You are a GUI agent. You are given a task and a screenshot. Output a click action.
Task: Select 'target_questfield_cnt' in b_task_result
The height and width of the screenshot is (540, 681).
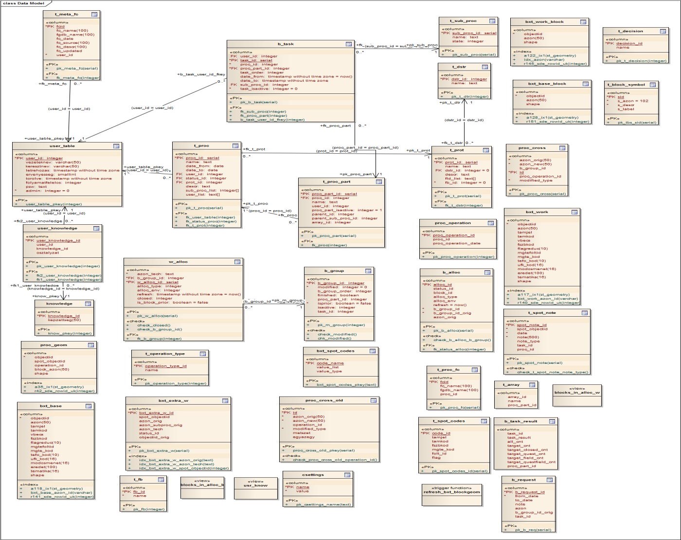pyautogui.click(x=532, y=462)
